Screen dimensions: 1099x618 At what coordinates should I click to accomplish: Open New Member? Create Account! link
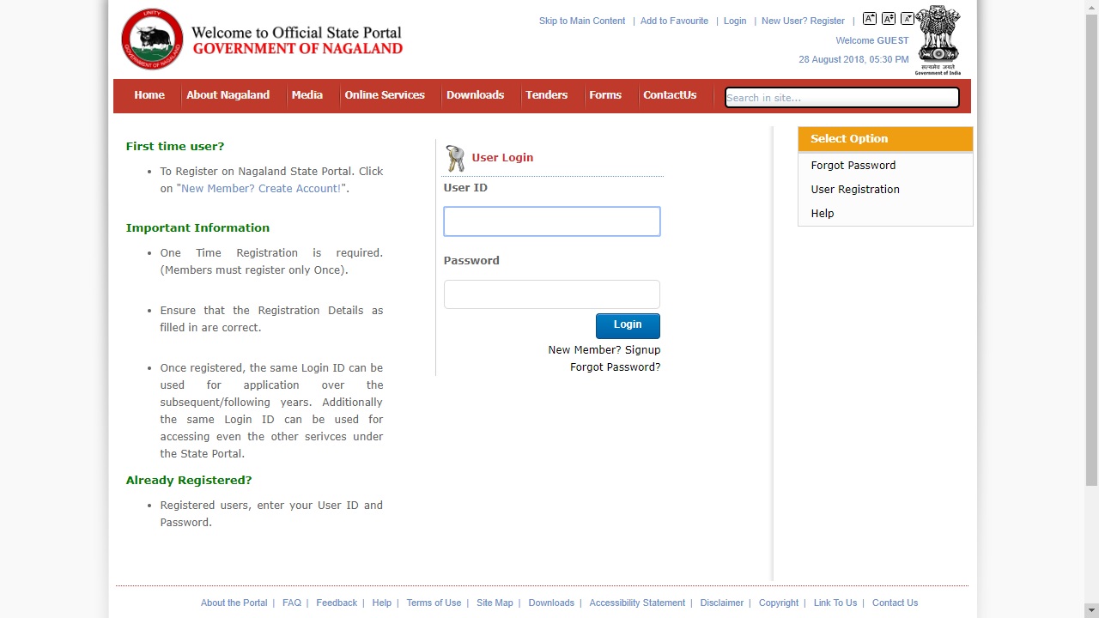[x=260, y=188]
